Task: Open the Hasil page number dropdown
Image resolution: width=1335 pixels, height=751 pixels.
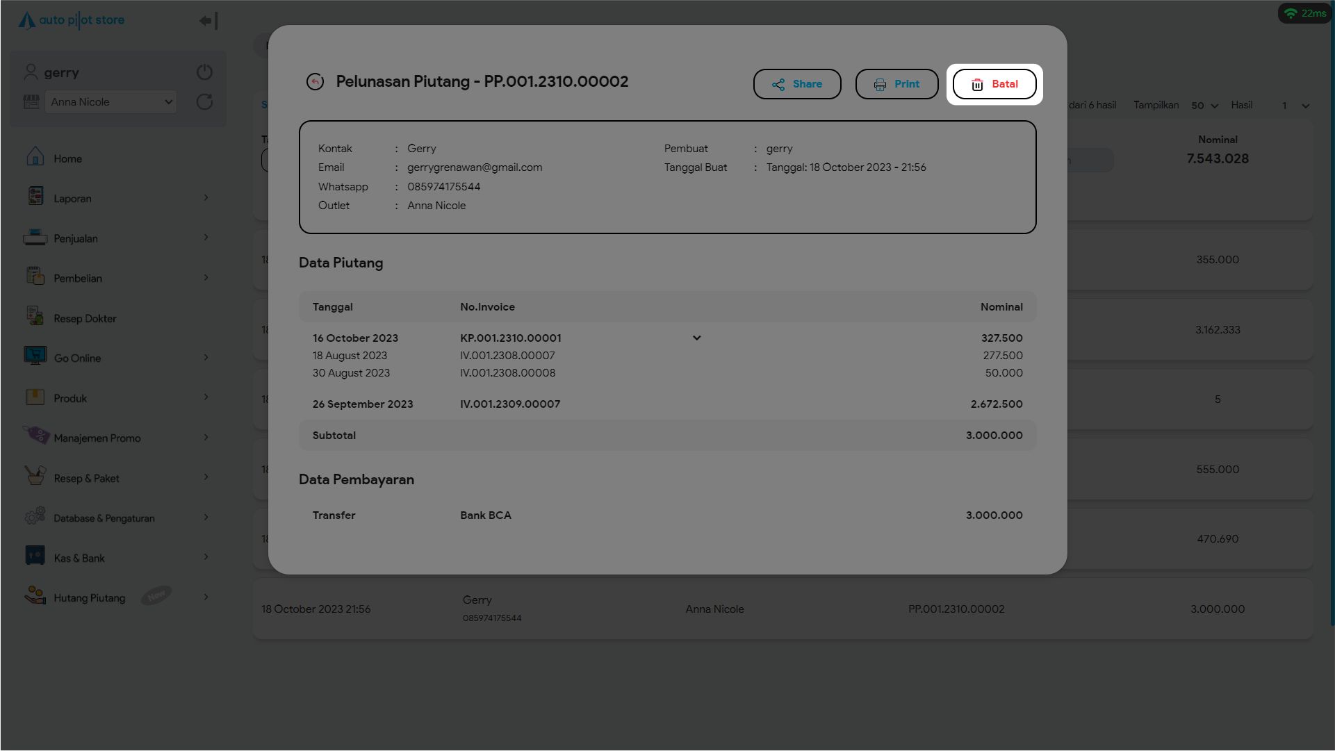Action: (x=1295, y=106)
